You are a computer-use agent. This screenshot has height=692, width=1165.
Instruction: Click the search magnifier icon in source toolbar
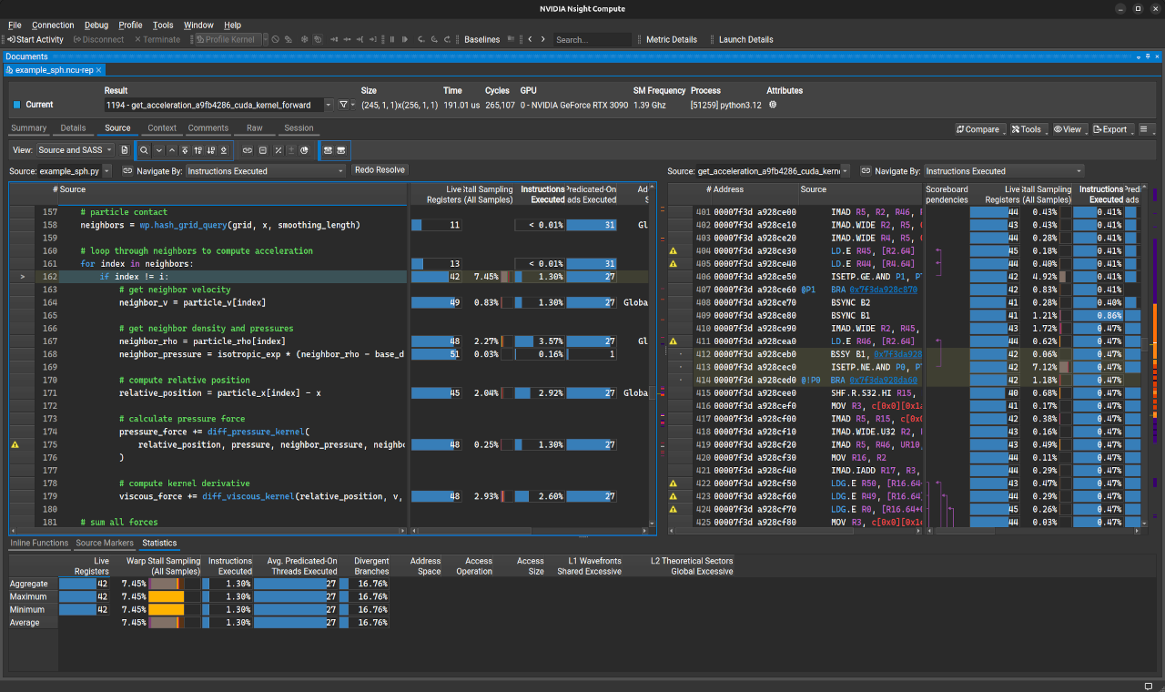click(x=145, y=150)
